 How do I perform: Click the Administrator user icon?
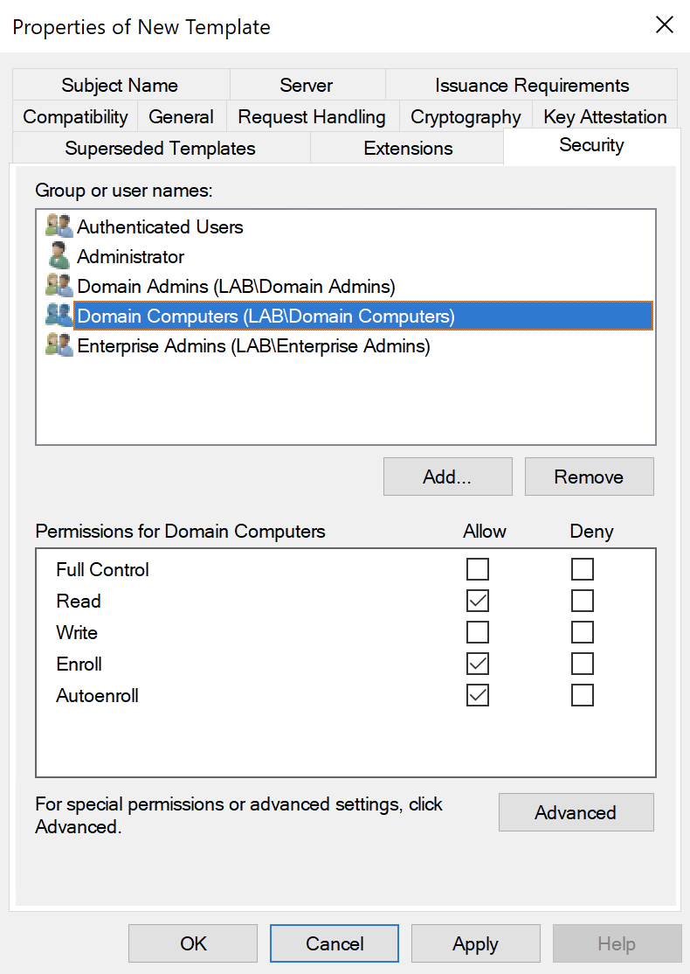pyautogui.click(x=59, y=257)
